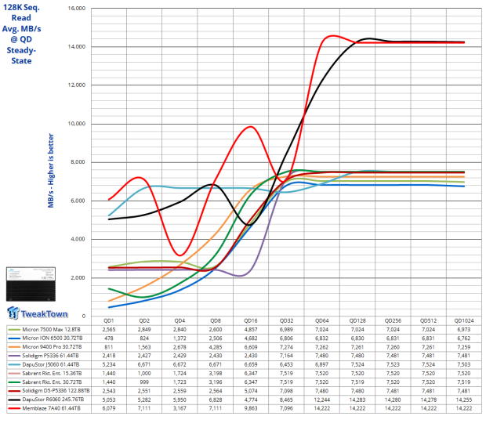Click the QD32 column header
Image resolution: width=486 pixels, height=445 pixels.
coord(286,320)
